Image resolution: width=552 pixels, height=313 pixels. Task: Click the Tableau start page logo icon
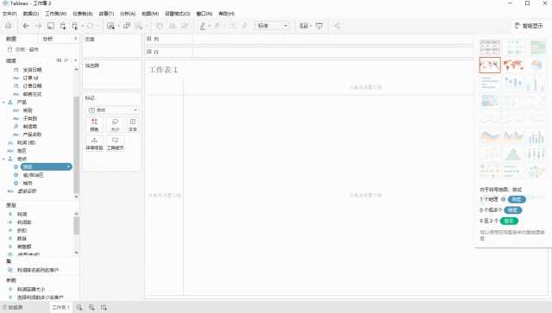(x=8, y=26)
